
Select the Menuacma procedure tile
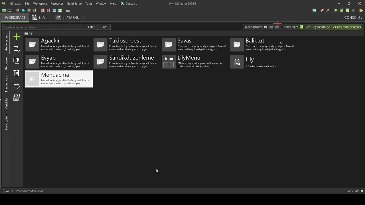[59, 79]
